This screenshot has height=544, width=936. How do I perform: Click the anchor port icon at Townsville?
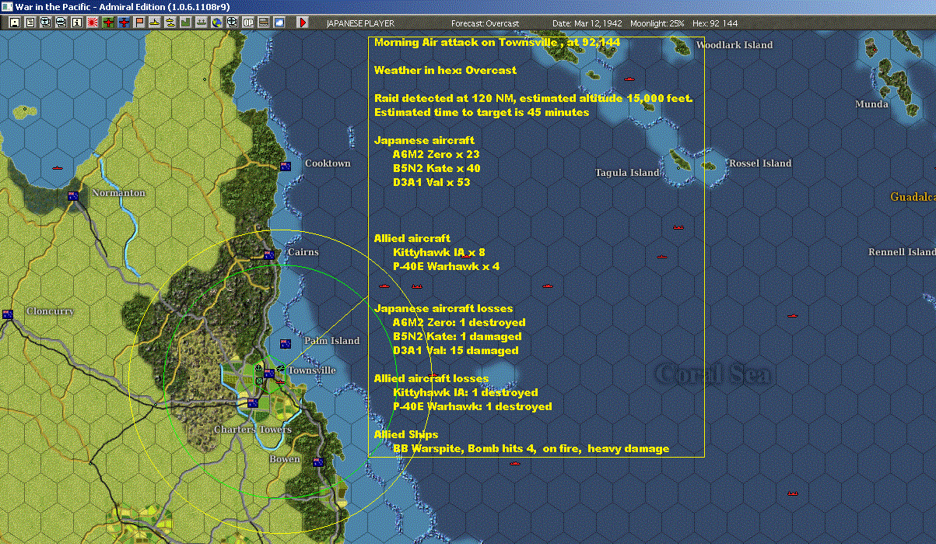[x=259, y=367]
